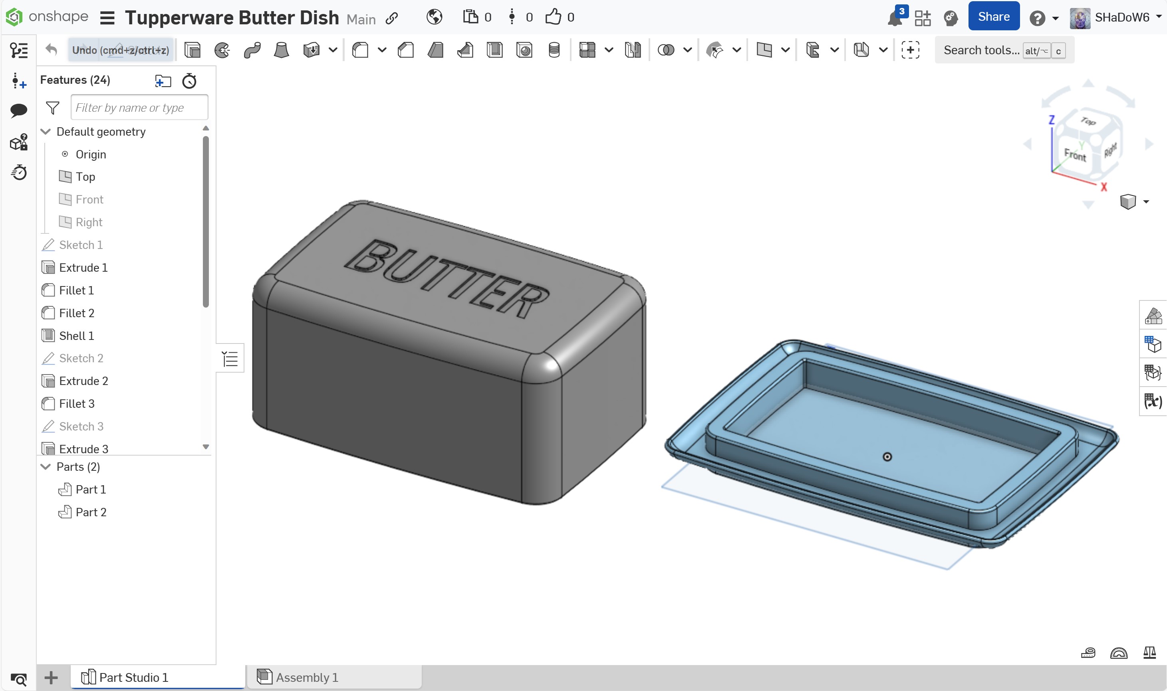Viewport: 1167px width, 691px height.
Task: Open the Appearances panel icon
Action: tap(1153, 316)
